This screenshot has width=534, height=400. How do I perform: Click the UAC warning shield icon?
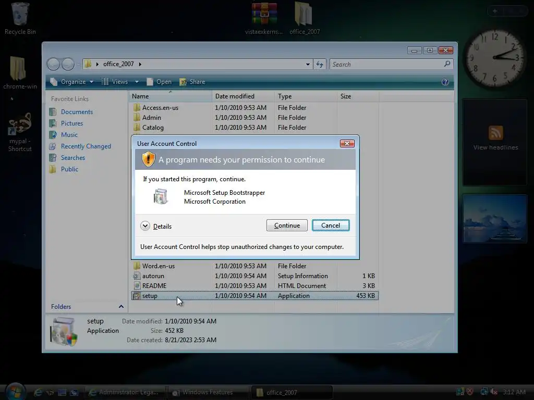pyautogui.click(x=148, y=159)
